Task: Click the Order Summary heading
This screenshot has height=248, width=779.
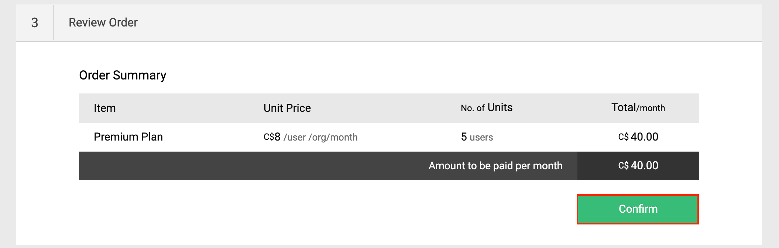Action: point(123,75)
